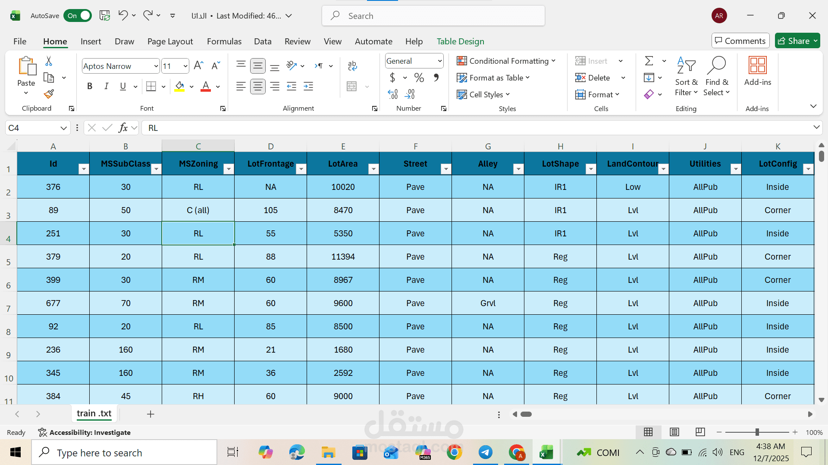Toggle italic formatting
This screenshot has height=465, width=828.
106,86
